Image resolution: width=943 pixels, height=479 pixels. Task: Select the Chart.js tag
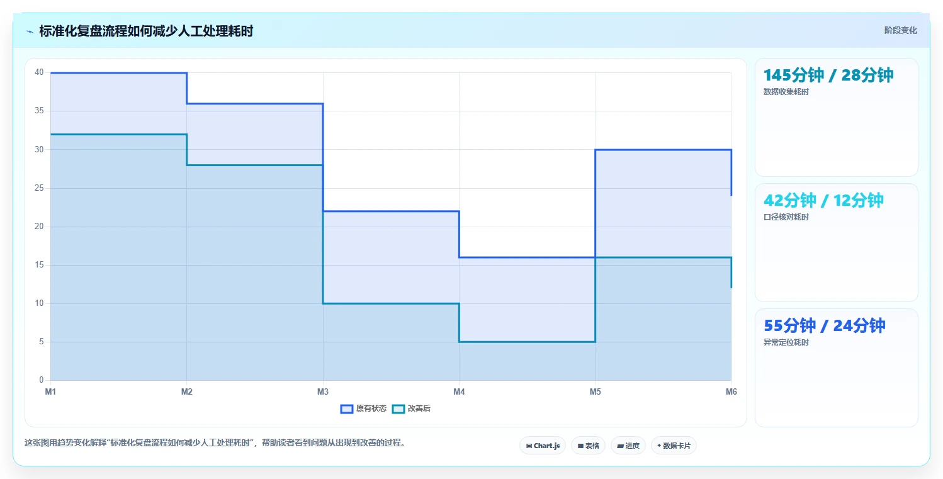[x=543, y=446]
